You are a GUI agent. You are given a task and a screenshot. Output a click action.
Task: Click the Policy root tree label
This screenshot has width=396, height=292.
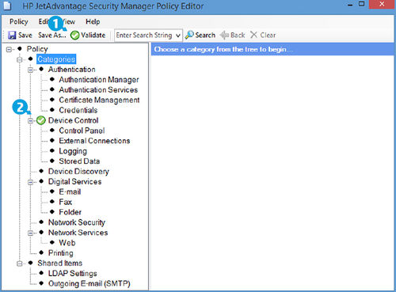(37, 49)
